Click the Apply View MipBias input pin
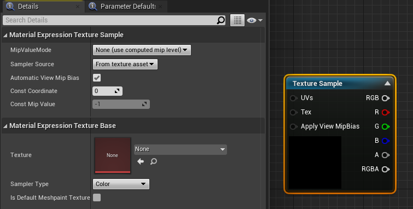413x209 pixels. point(293,126)
